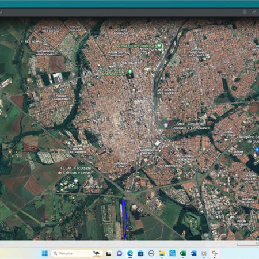
Task: Click the Parque Infantil de Araraquara green pin
Action: coord(130,72)
